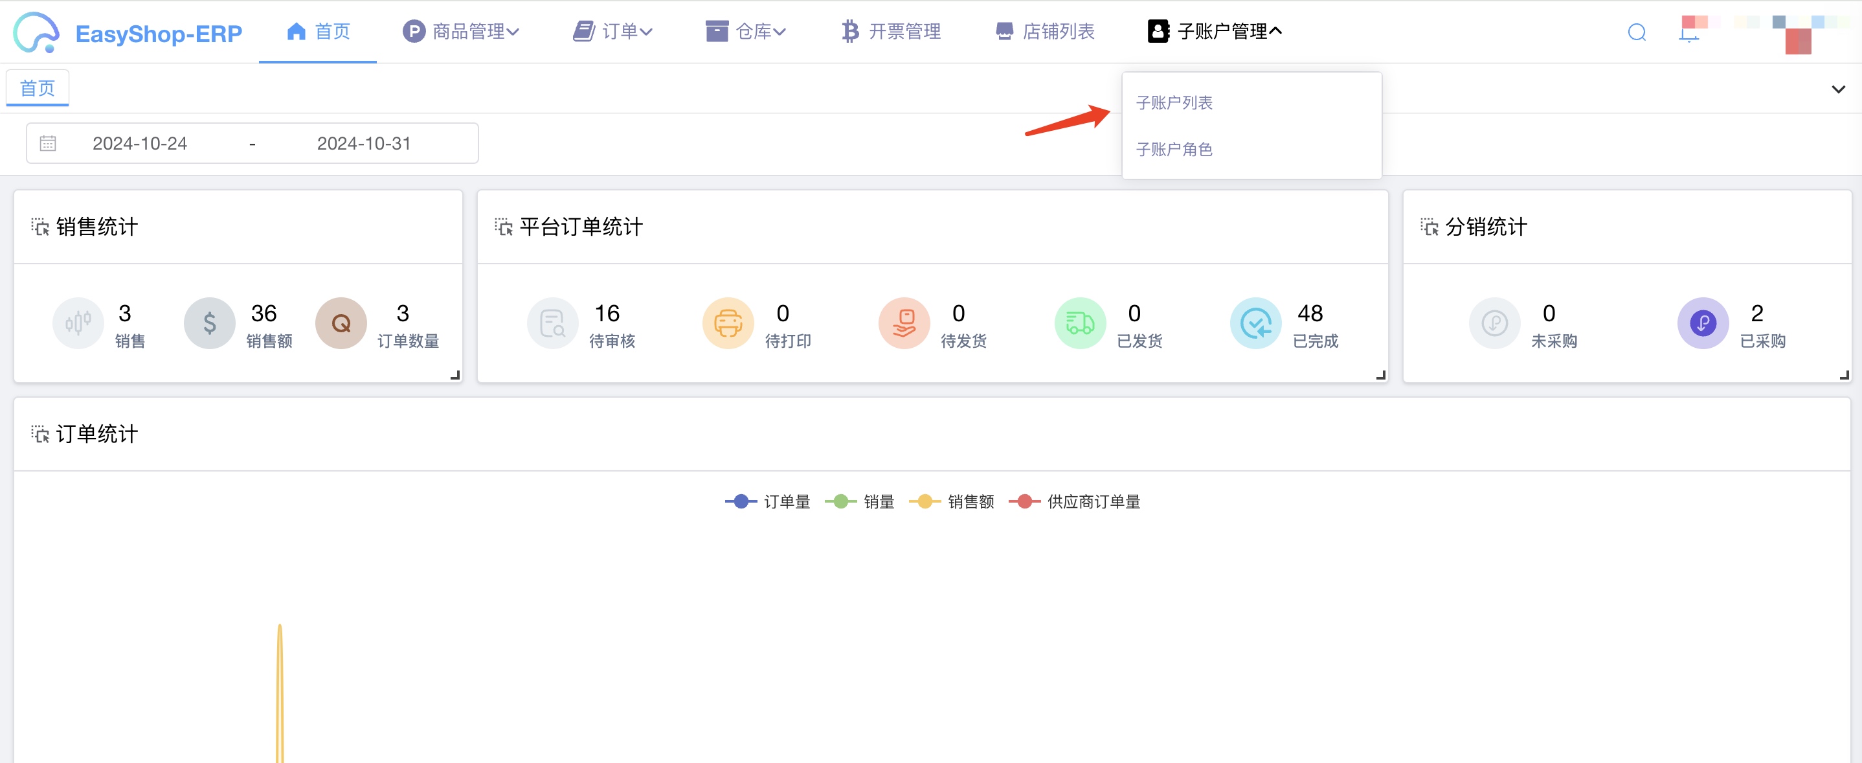1862x763 pixels.
Task: Click the 已完成 count 48
Action: pos(1310,313)
